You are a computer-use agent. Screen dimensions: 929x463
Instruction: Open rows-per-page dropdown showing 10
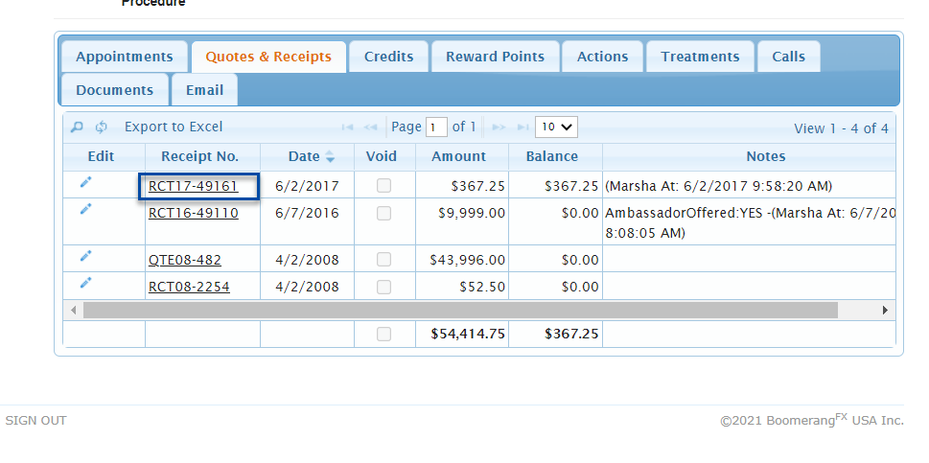tap(556, 127)
